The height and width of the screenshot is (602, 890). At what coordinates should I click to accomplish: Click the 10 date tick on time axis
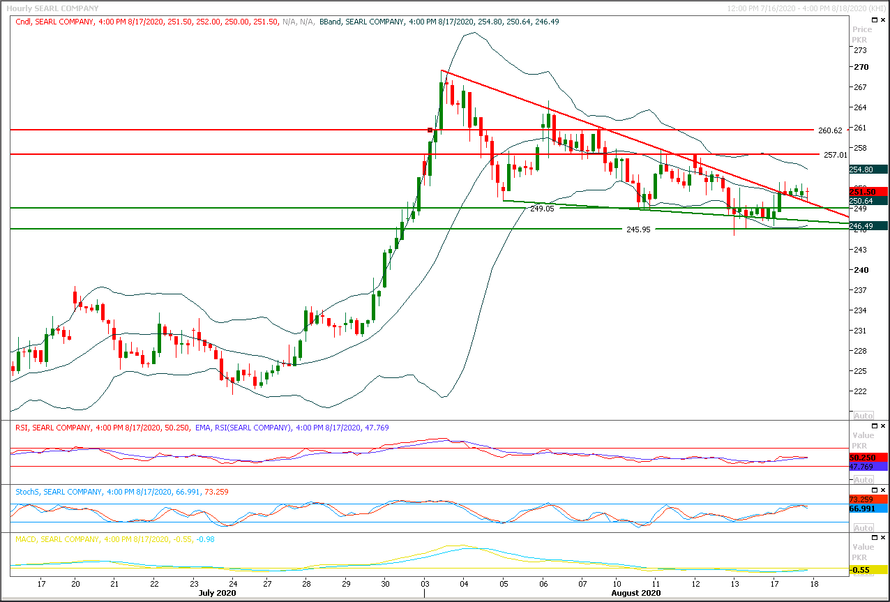[616, 582]
